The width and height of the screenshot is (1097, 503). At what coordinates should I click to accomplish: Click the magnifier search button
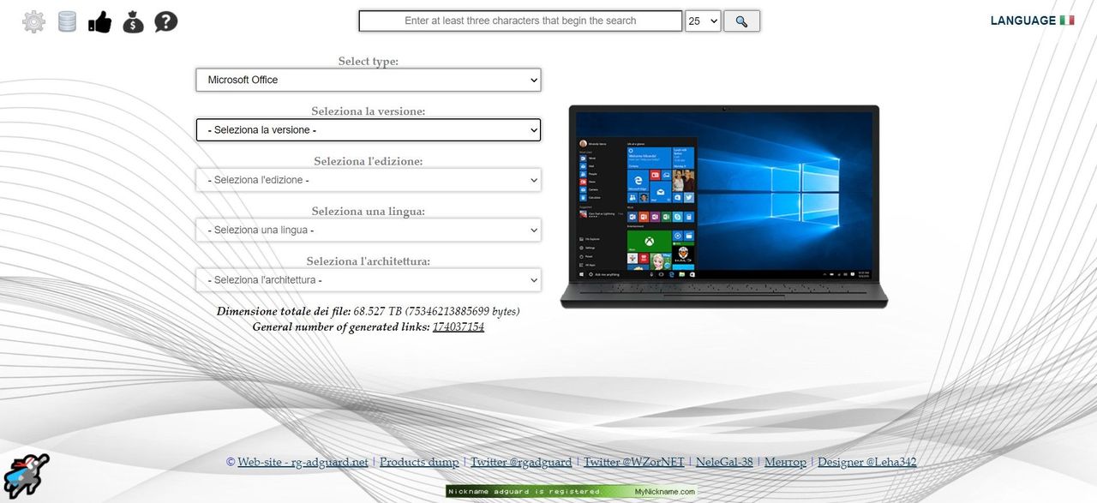click(742, 21)
